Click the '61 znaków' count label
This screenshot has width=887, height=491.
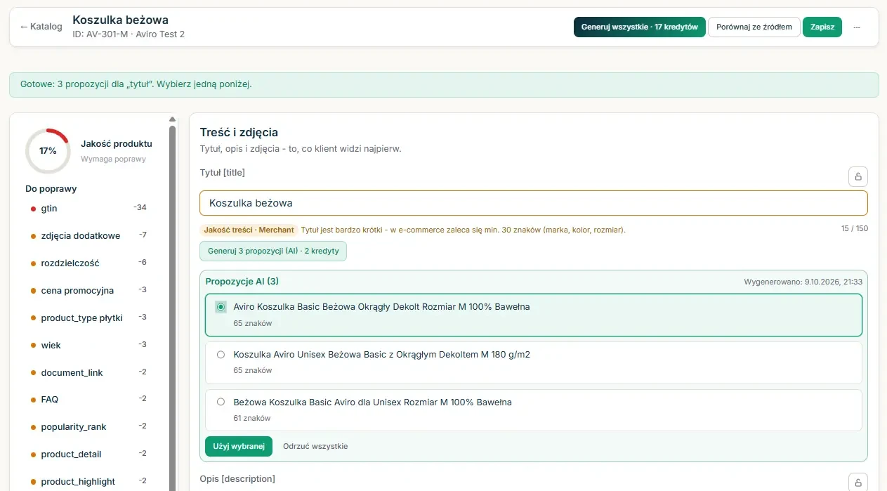tap(252, 419)
